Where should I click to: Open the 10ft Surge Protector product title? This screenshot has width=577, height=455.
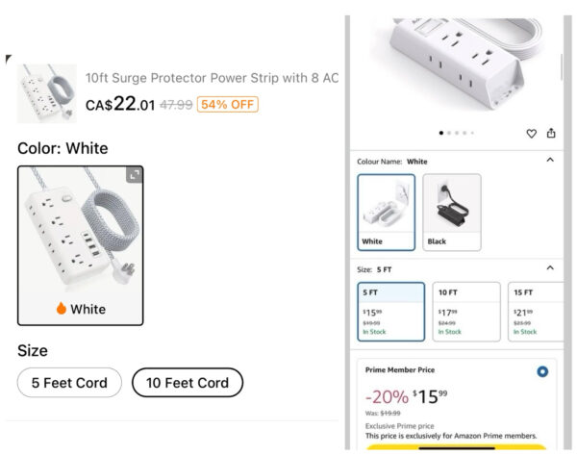coord(212,78)
